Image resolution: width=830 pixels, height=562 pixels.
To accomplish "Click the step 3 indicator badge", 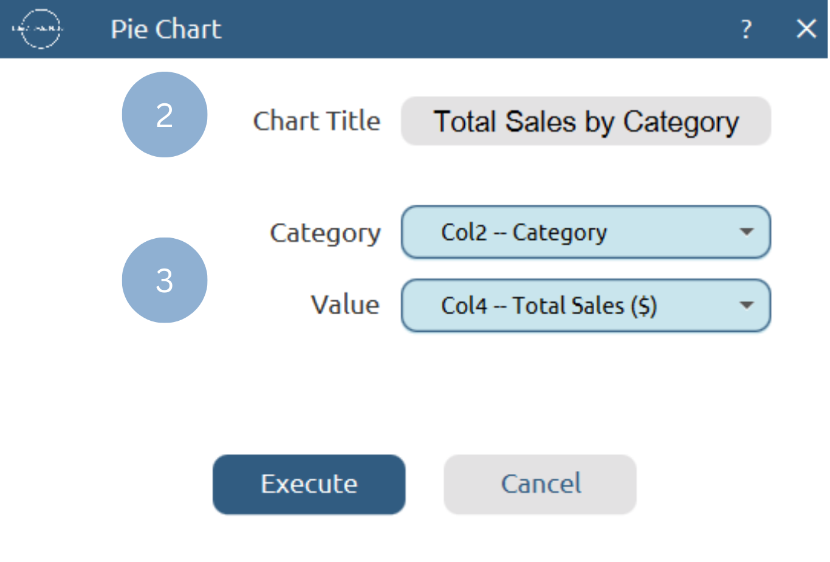I will coord(165,279).
